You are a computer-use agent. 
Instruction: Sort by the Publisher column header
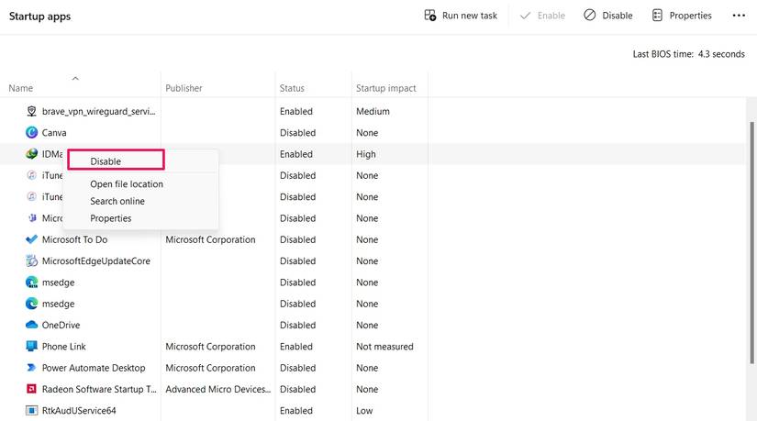[184, 88]
